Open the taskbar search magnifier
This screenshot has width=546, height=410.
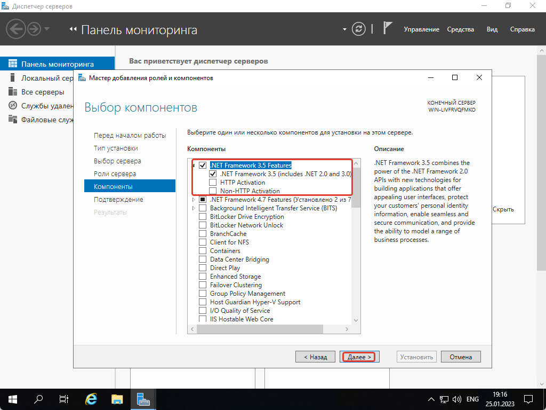[x=38, y=399]
